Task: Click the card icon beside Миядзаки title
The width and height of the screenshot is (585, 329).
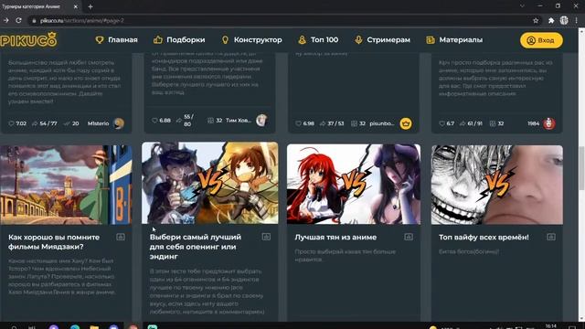Action: tap(121, 237)
